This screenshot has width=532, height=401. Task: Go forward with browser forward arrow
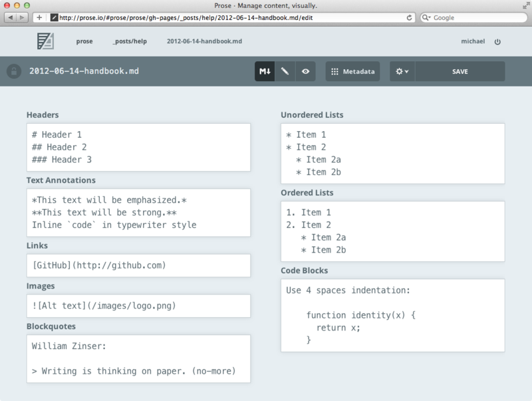22,17
